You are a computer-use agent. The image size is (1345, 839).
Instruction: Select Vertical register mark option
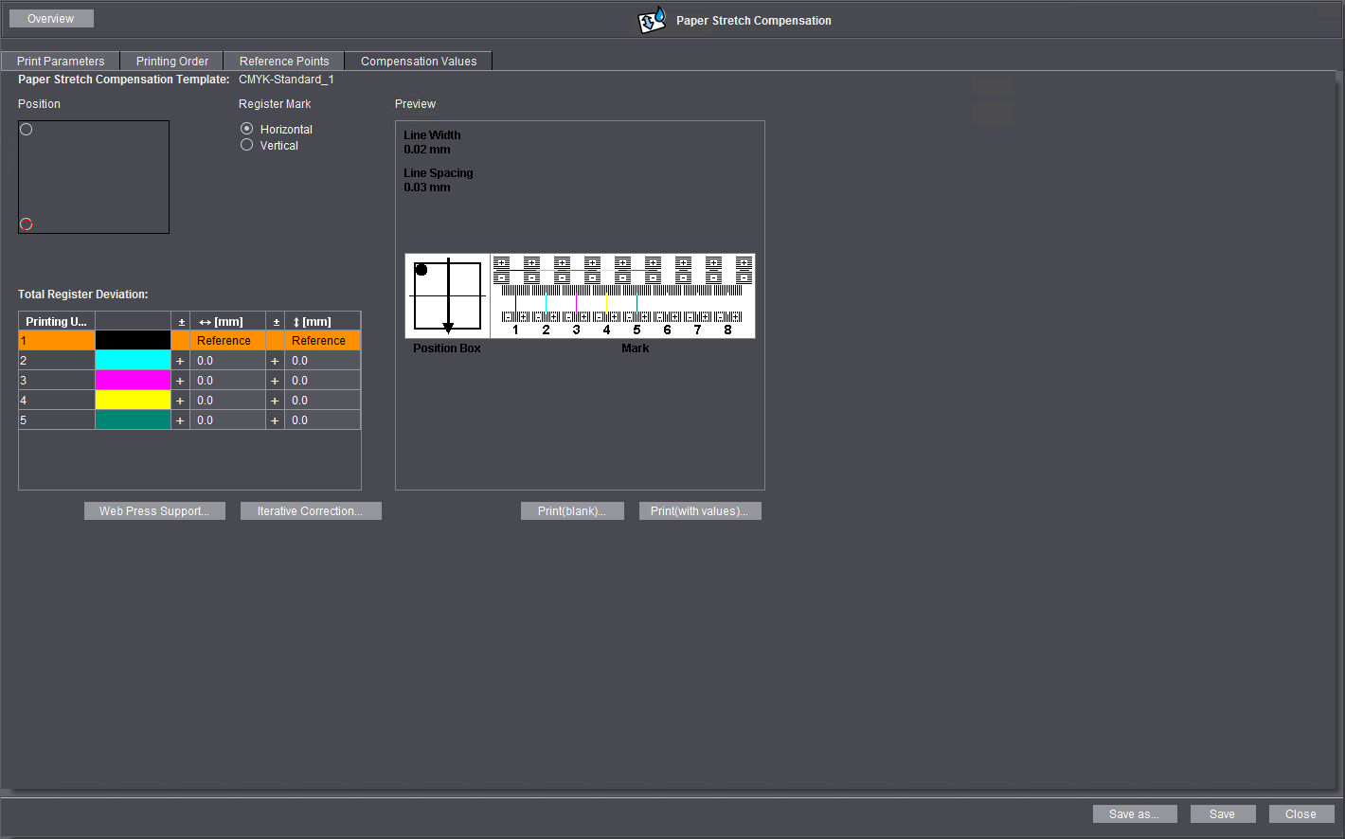pyautogui.click(x=247, y=145)
